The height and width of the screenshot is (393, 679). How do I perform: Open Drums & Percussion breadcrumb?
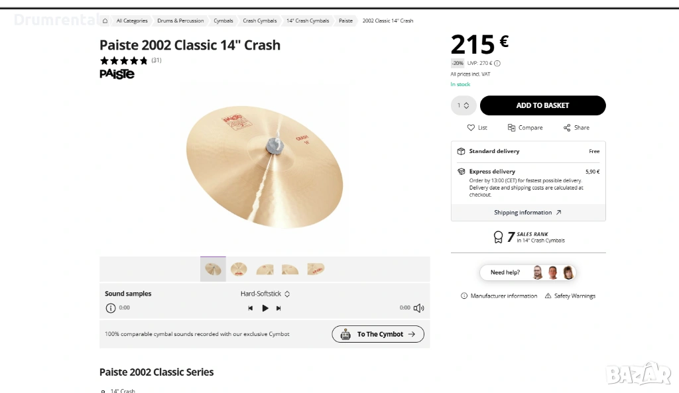(180, 21)
